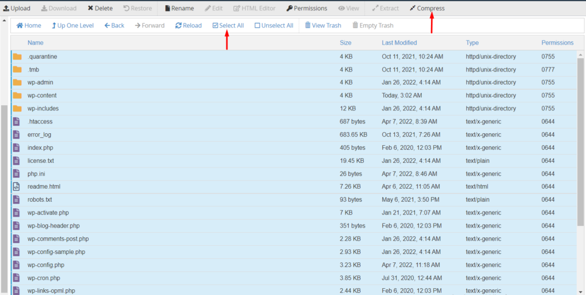Reload the file listing

click(x=188, y=25)
